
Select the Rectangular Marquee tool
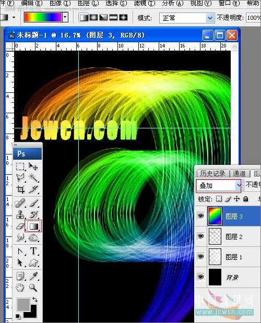tap(20, 166)
